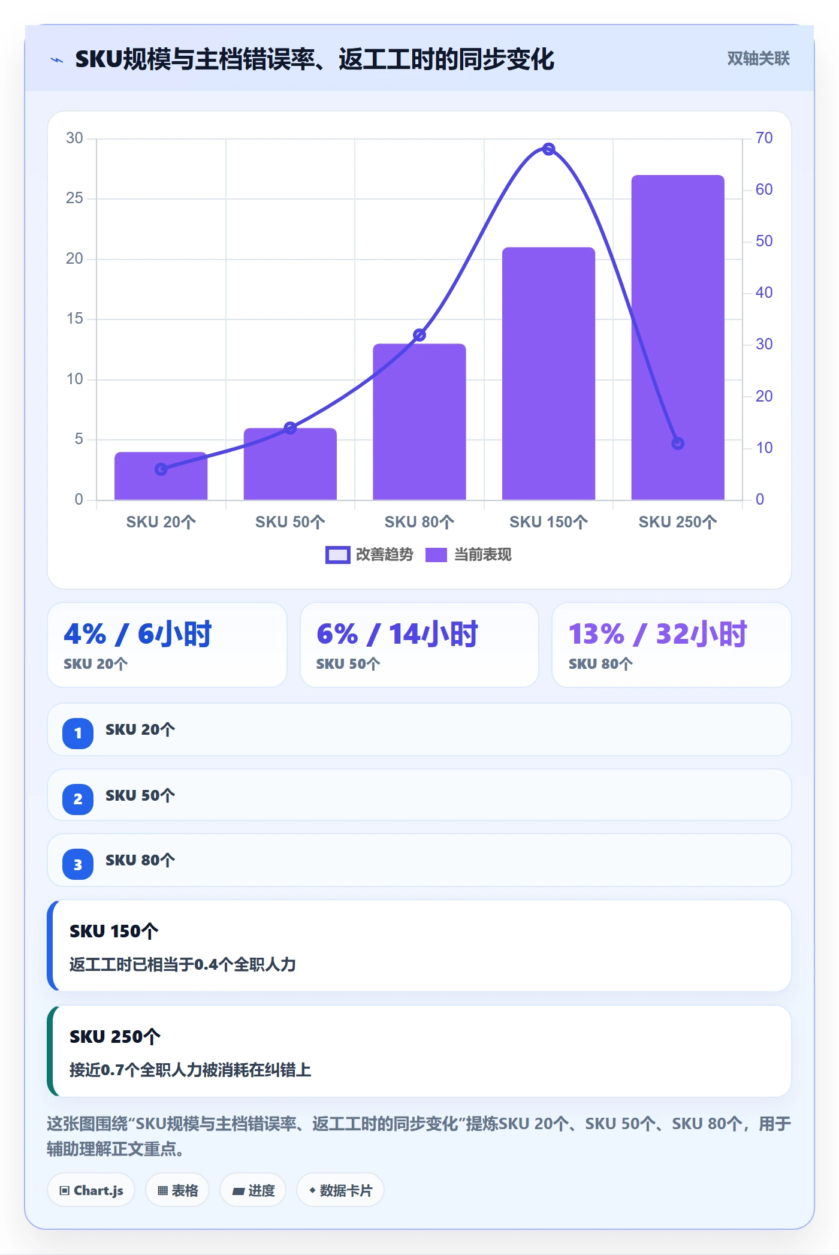The width and height of the screenshot is (839, 1255).
Task: Open the 6% / 14小时 stat card
Action: point(419,645)
